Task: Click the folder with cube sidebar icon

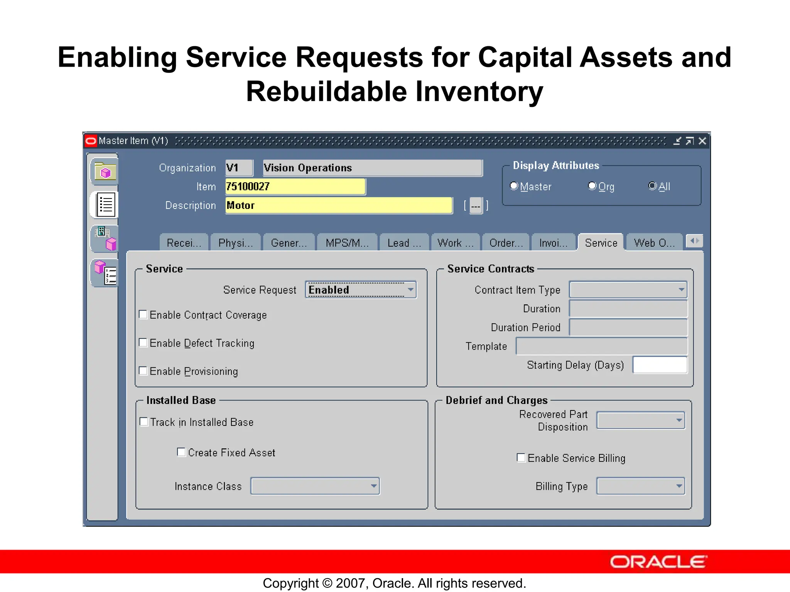Action: pyautogui.click(x=105, y=171)
